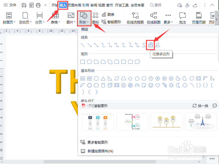Viewport: 219px width, 164px height.
Task: Pick the pentagon basic shape
Action: click(x=137, y=78)
